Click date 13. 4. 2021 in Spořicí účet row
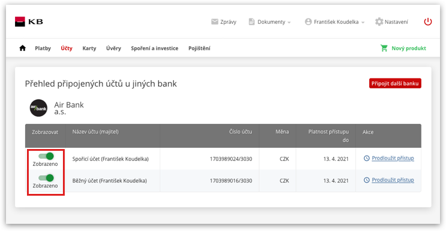The width and height of the screenshot is (446, 231). [336, 159]
